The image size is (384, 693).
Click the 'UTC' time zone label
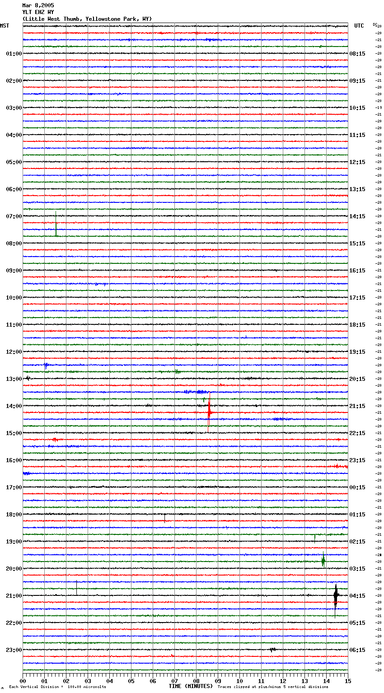359,26
